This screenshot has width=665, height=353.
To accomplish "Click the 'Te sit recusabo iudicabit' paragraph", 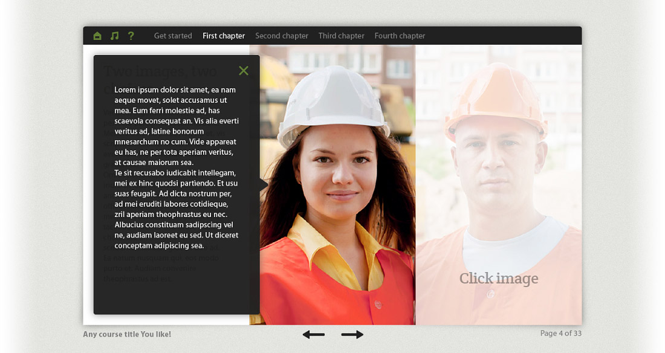I will 177,209.
